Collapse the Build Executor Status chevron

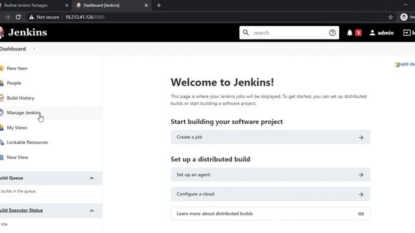click(91, 211)
